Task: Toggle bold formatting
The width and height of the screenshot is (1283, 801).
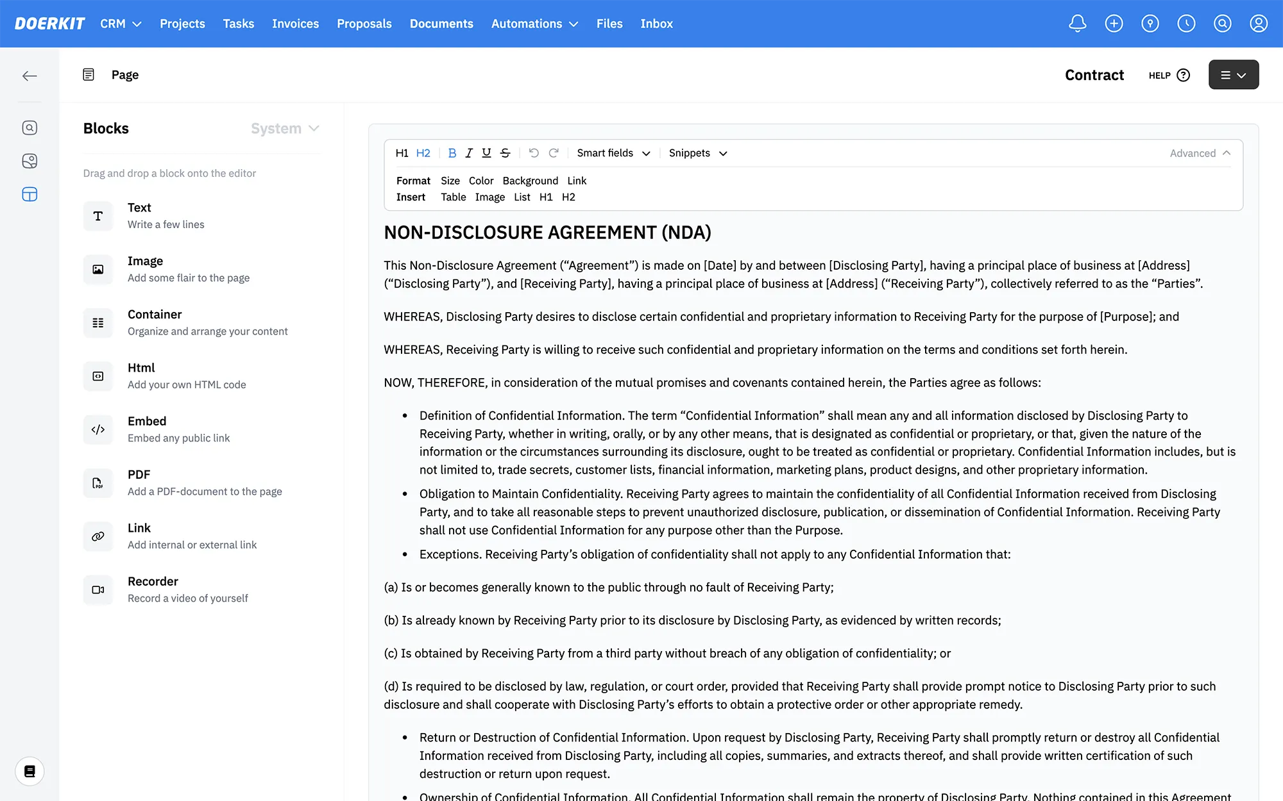Action: click(x=452, y=153)
